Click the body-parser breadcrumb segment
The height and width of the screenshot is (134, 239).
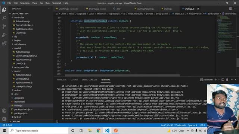[x=162, y=13]
